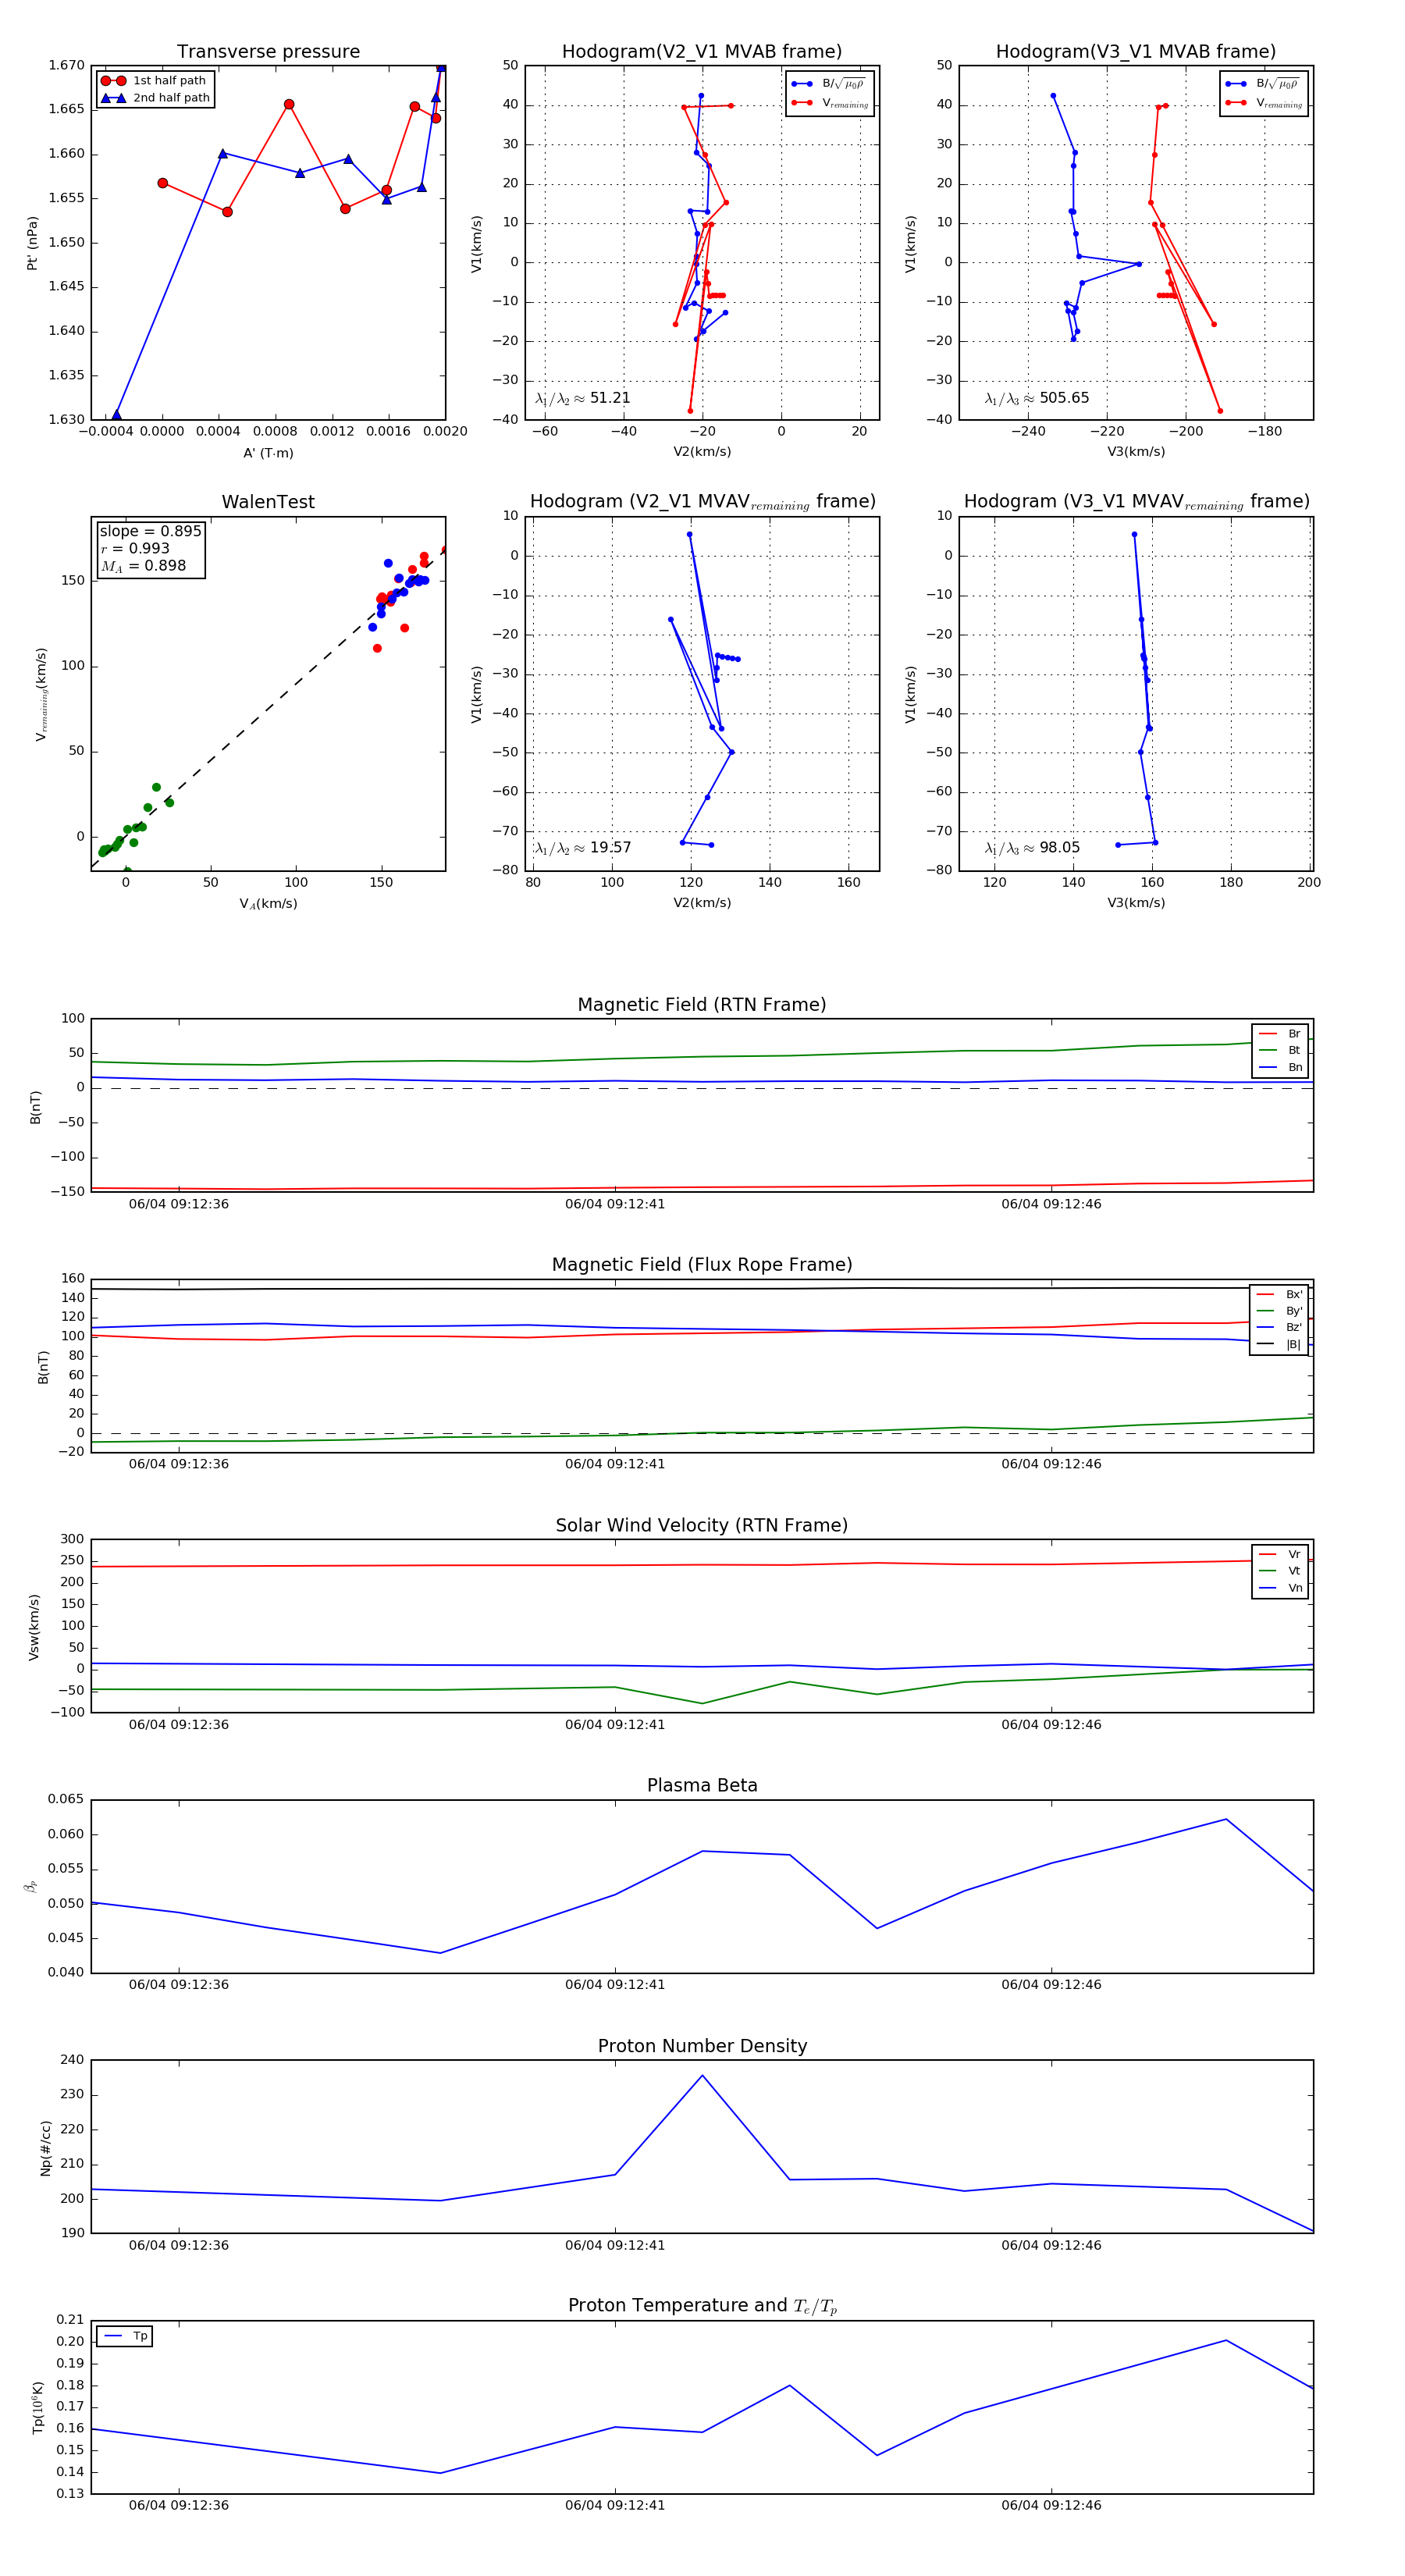
Task: Select the 'Vr' legend entry
Action: 1281,1555
